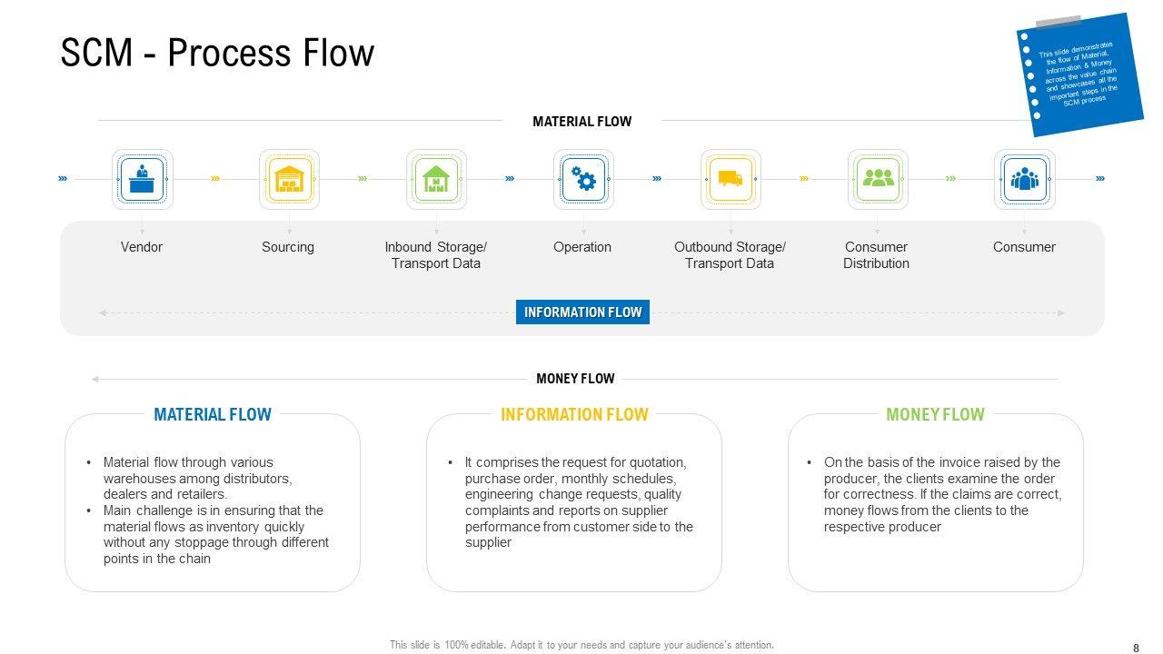The width and height of the screenshot is (1163, 654).
Task: Click the blue Consumer group icon
Action: click(1025, 180)
